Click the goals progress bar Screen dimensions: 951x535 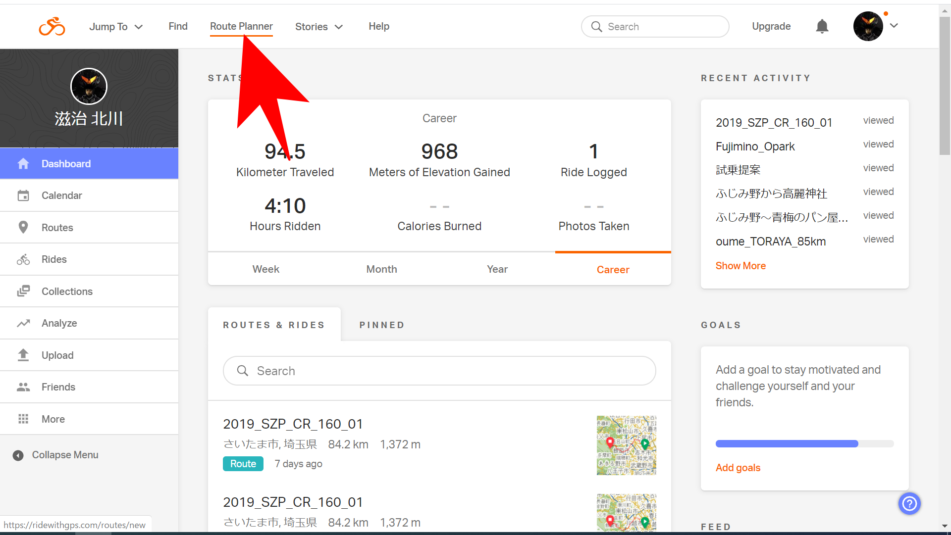[x=804, y=443]
